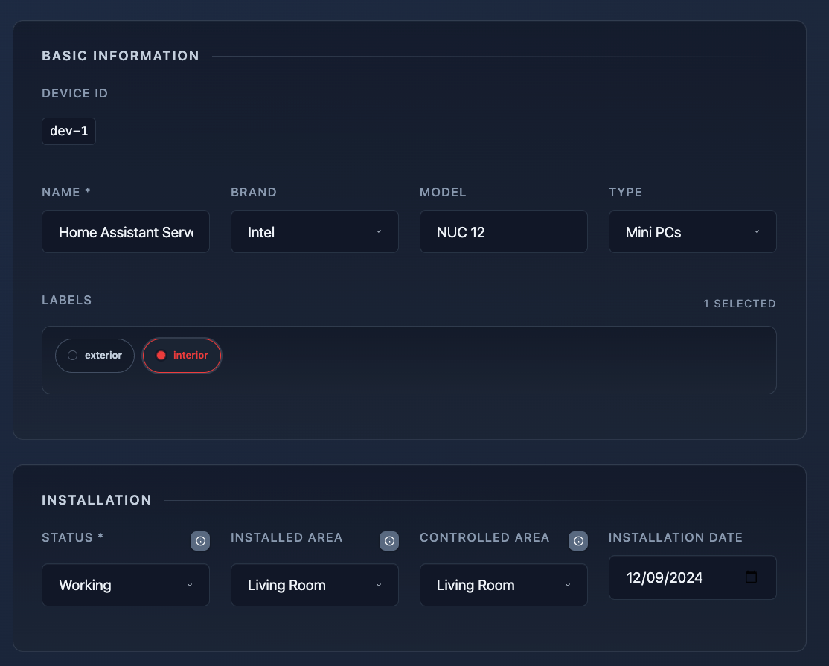Image resolution: width=829 pixels, height=666 pixels.
Task: Toggle the exterior label chip
Action: [x=95, y=356]
